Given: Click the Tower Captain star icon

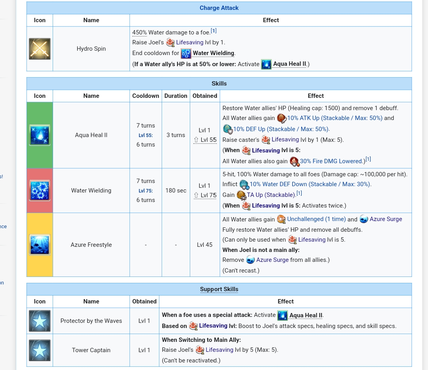Looking at the screenshot, I should [40, 350].
